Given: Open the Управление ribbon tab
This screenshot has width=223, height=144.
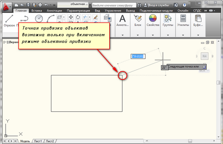Looking at the screenshot, I should tap(113, 11).
